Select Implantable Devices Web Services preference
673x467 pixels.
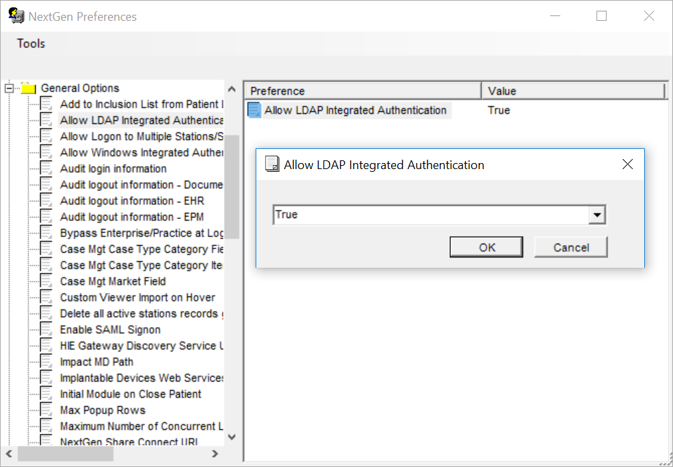click(142, 378)
